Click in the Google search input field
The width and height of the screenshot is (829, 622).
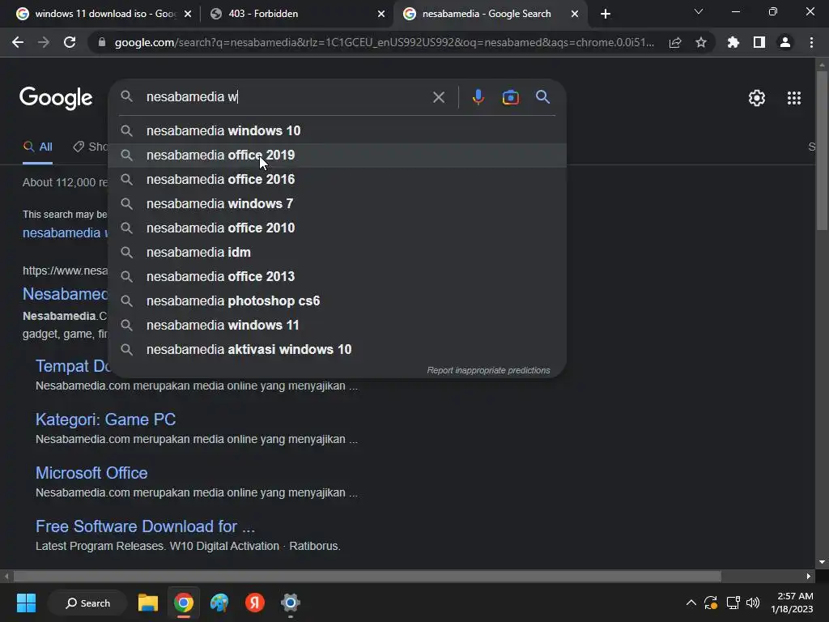tap(286, 97)
